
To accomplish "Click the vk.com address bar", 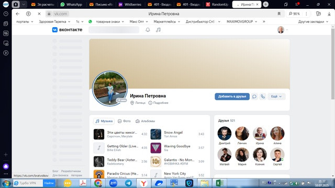I will [61, 14].
